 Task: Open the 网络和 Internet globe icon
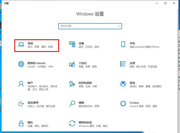pos(21,64)
